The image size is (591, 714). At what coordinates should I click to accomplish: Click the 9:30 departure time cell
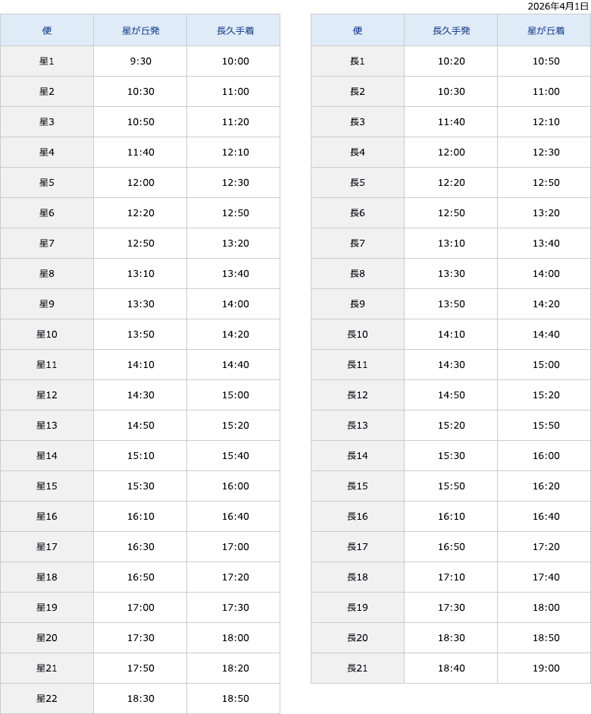140,61
